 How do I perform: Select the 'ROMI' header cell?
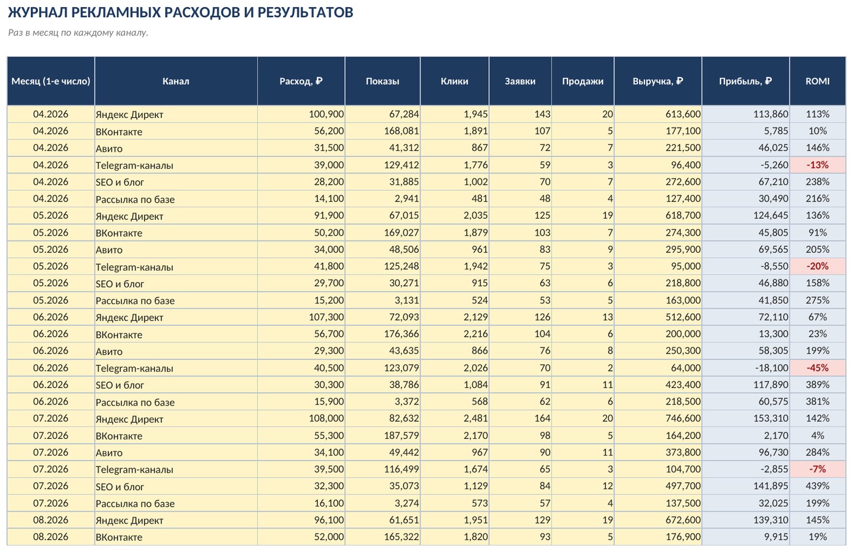[817, 81]
